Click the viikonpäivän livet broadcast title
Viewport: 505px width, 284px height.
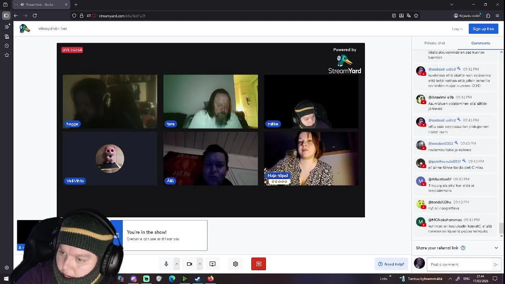pyautogui.click(x=52, y=29)
